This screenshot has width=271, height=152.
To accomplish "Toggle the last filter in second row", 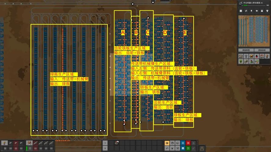I will [x=257, y=61].
